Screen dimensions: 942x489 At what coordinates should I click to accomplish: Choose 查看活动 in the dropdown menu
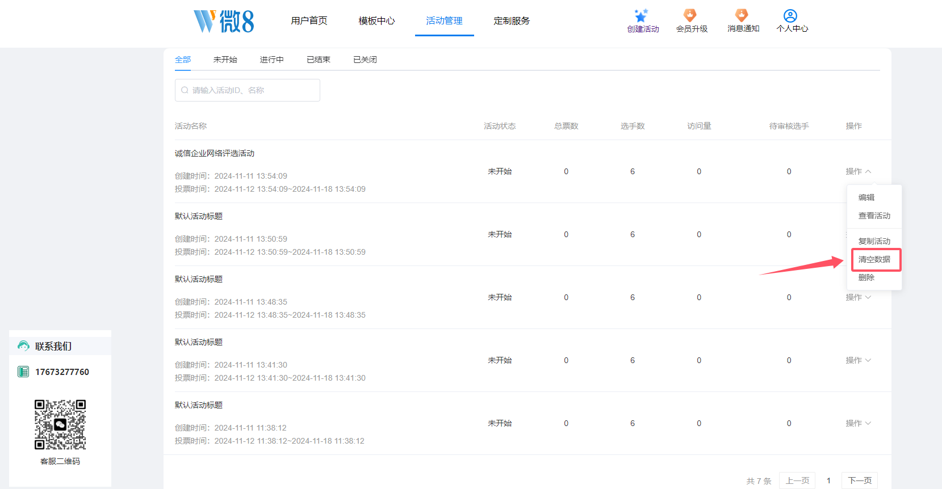pos(874,216)
